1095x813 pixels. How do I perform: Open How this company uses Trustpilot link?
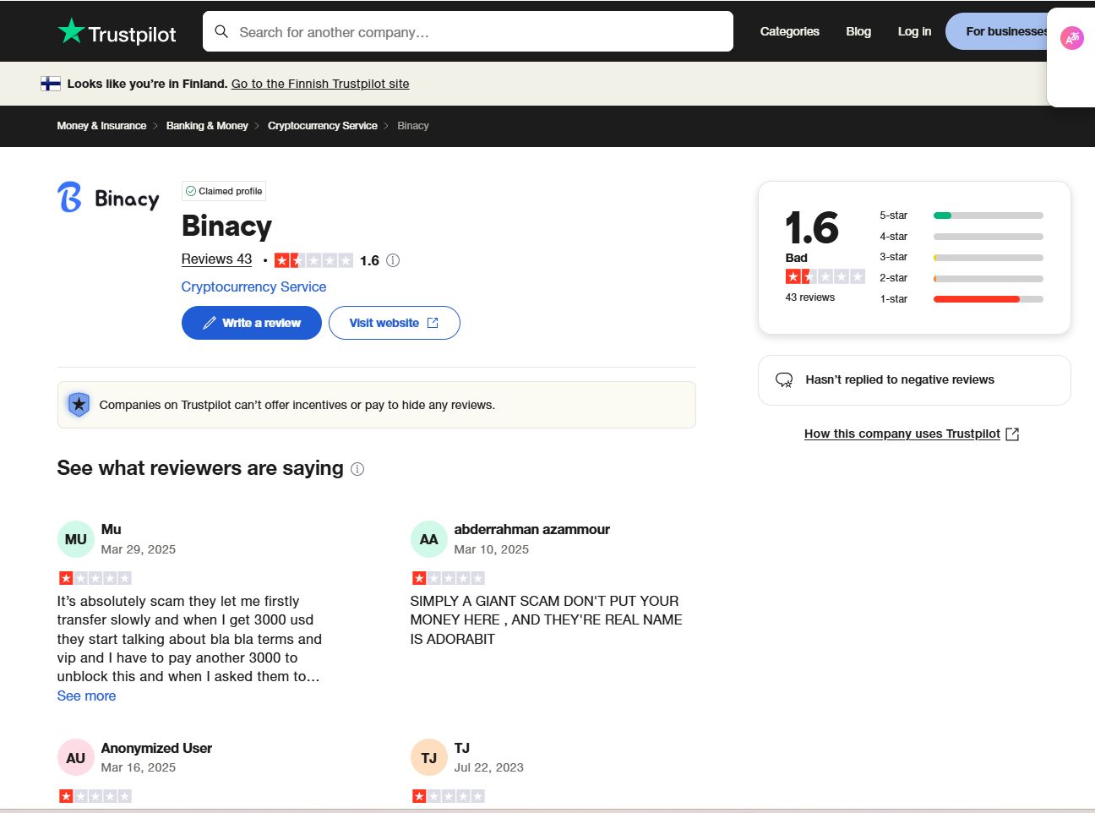[x=902, y=434]
